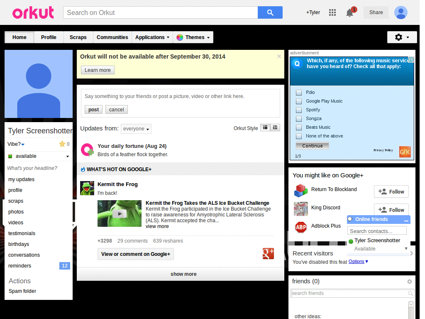Click show more updates
This screenshot has width=425, height=319.
183,274
